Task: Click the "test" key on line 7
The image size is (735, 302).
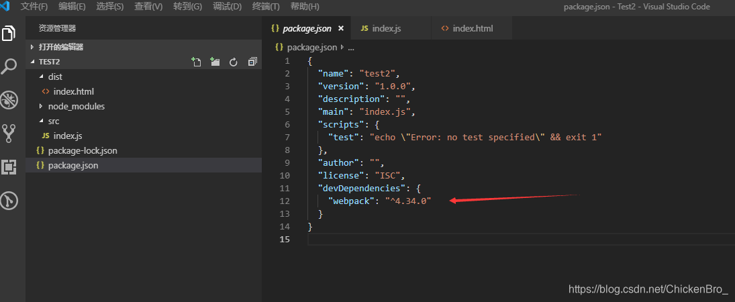Action: pos(344,137)
